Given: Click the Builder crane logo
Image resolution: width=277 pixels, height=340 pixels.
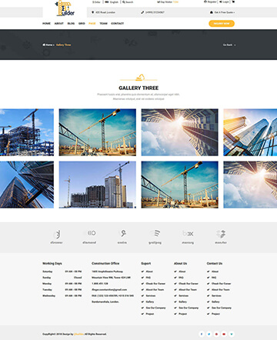Looking at the screenshot, I should click(65, 8).
